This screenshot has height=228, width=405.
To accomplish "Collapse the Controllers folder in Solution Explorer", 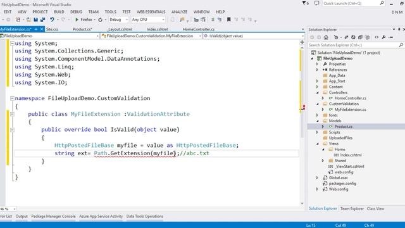I will click(318, 92).
